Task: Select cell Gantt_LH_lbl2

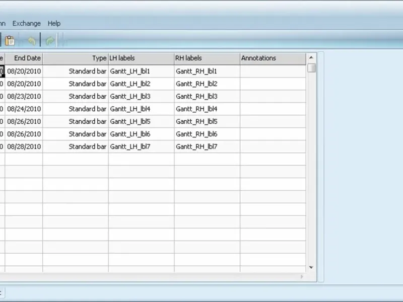Action: click(142, 84)
